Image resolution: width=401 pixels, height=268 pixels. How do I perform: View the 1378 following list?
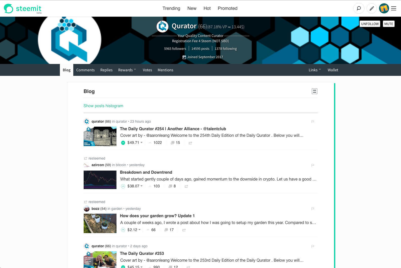pos(226,49)
